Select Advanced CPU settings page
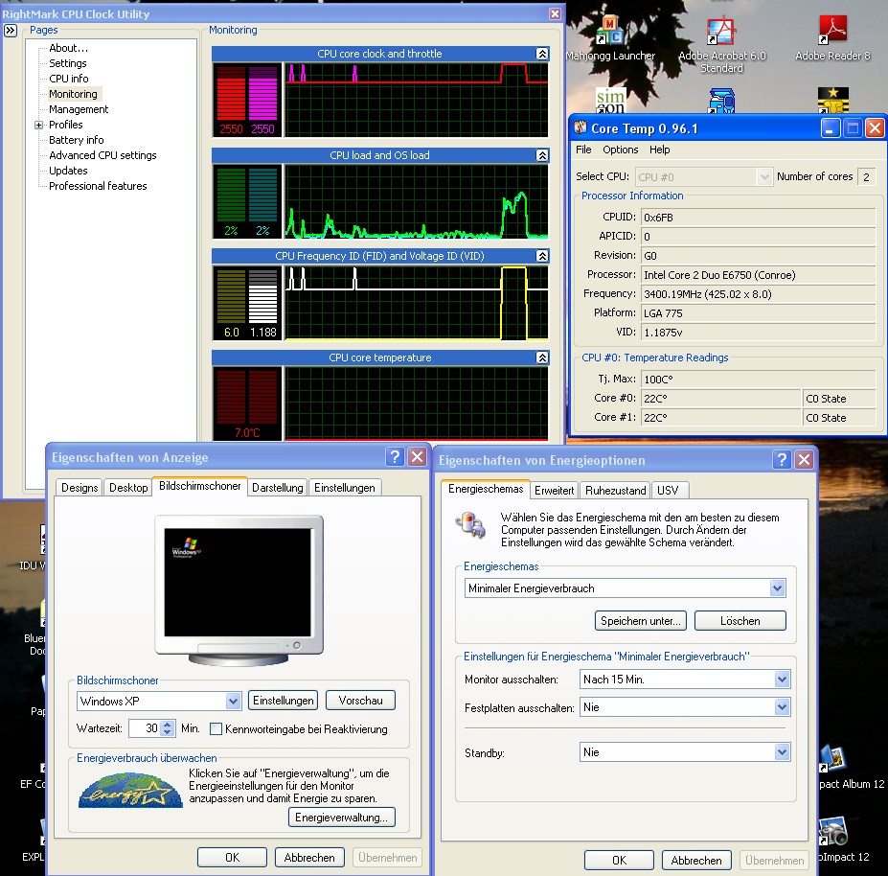 (102, 155)
